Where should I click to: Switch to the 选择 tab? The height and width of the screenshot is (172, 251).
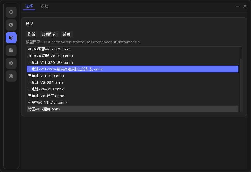[29, 6]
